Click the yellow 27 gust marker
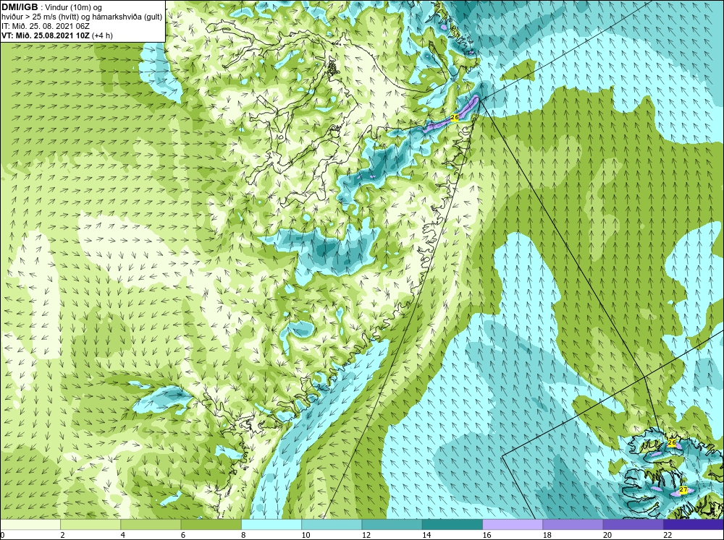This screenshot has height=540, width=724. pos(683,489)
